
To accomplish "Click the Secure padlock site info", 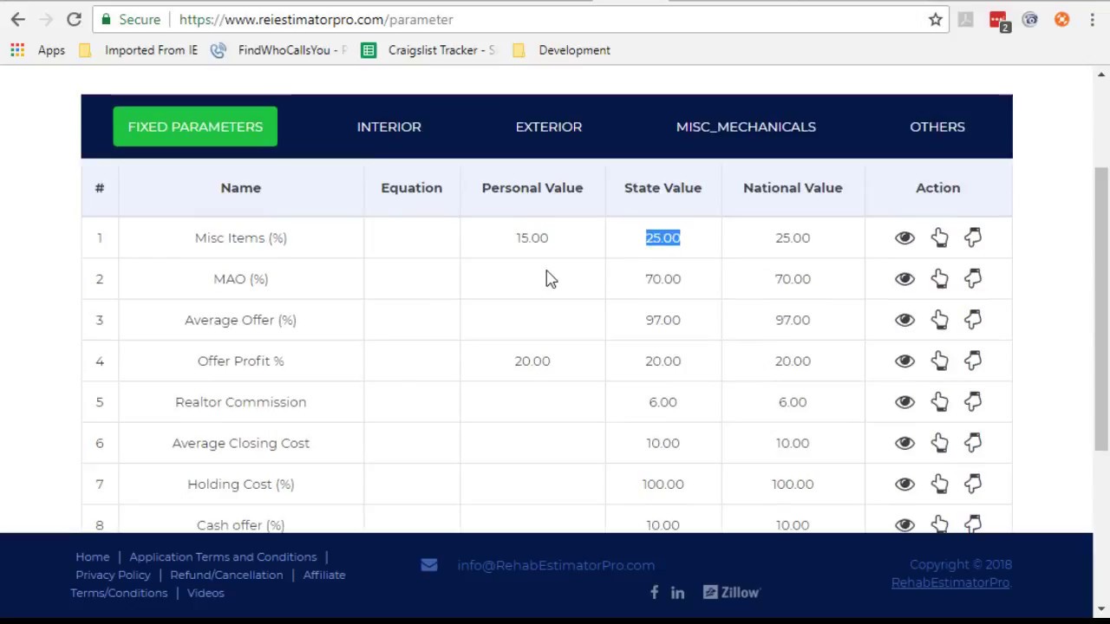I will pos(130,19).
